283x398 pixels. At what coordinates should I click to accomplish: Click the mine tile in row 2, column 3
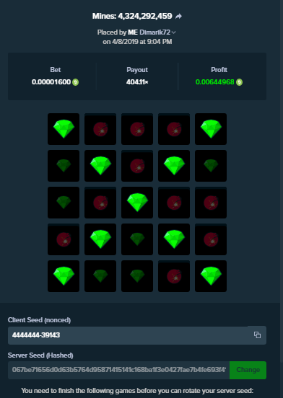[137, 166]
